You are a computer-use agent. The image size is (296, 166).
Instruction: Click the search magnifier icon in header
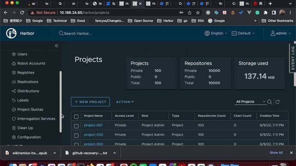(61, 33)
